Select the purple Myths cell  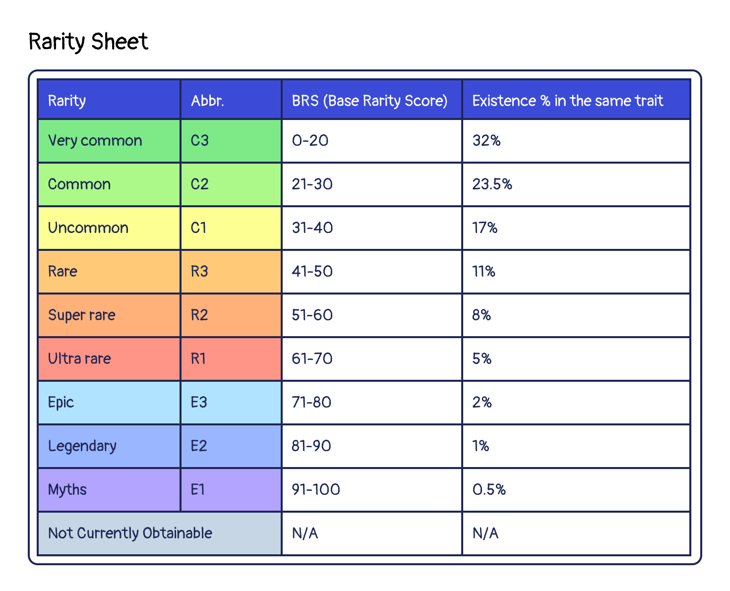pyautogui.click(x=109, y=490)
